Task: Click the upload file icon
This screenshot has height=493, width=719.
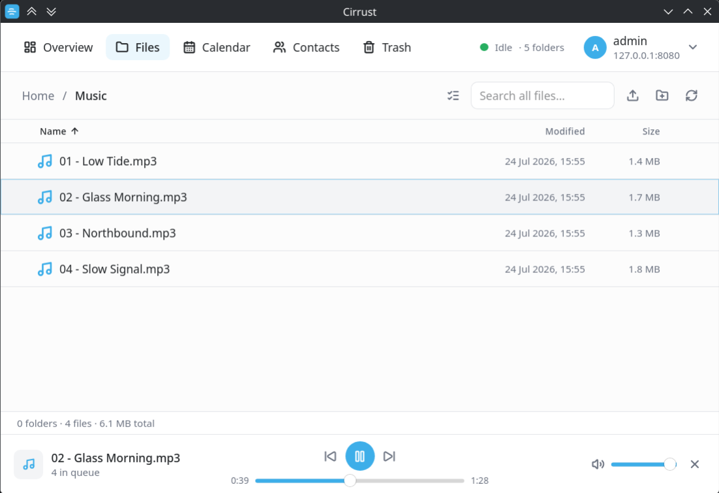Action: pyautogui.click(x=633, y=95)
